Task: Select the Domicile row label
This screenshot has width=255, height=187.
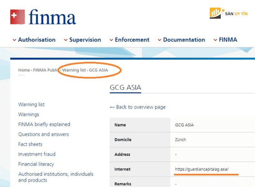Action: tap(123, 140)
